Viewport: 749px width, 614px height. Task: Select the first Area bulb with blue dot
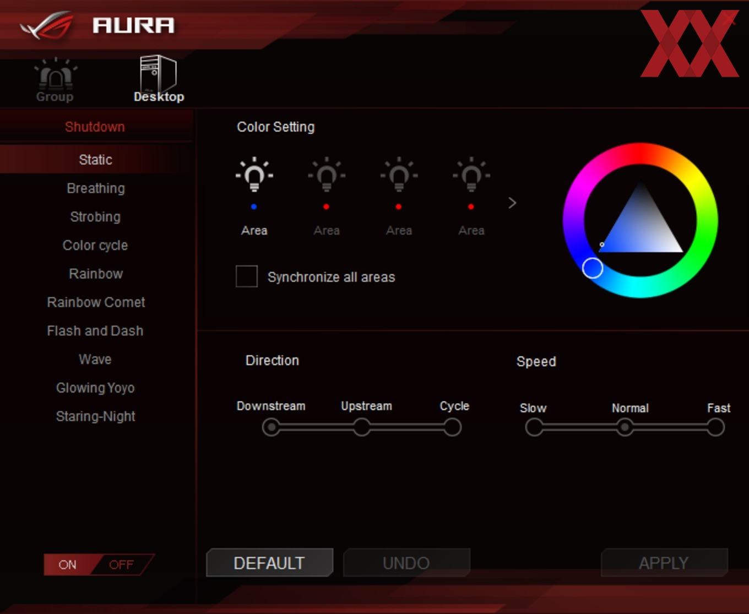254,175
